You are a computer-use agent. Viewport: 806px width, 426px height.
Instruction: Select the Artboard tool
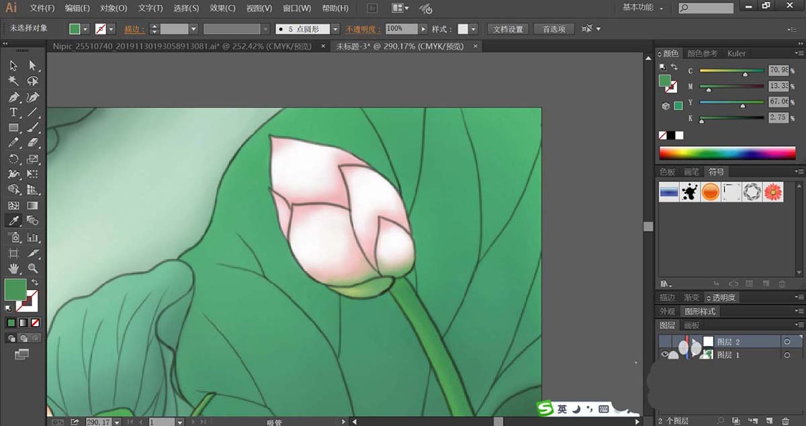tap(13, 253)
